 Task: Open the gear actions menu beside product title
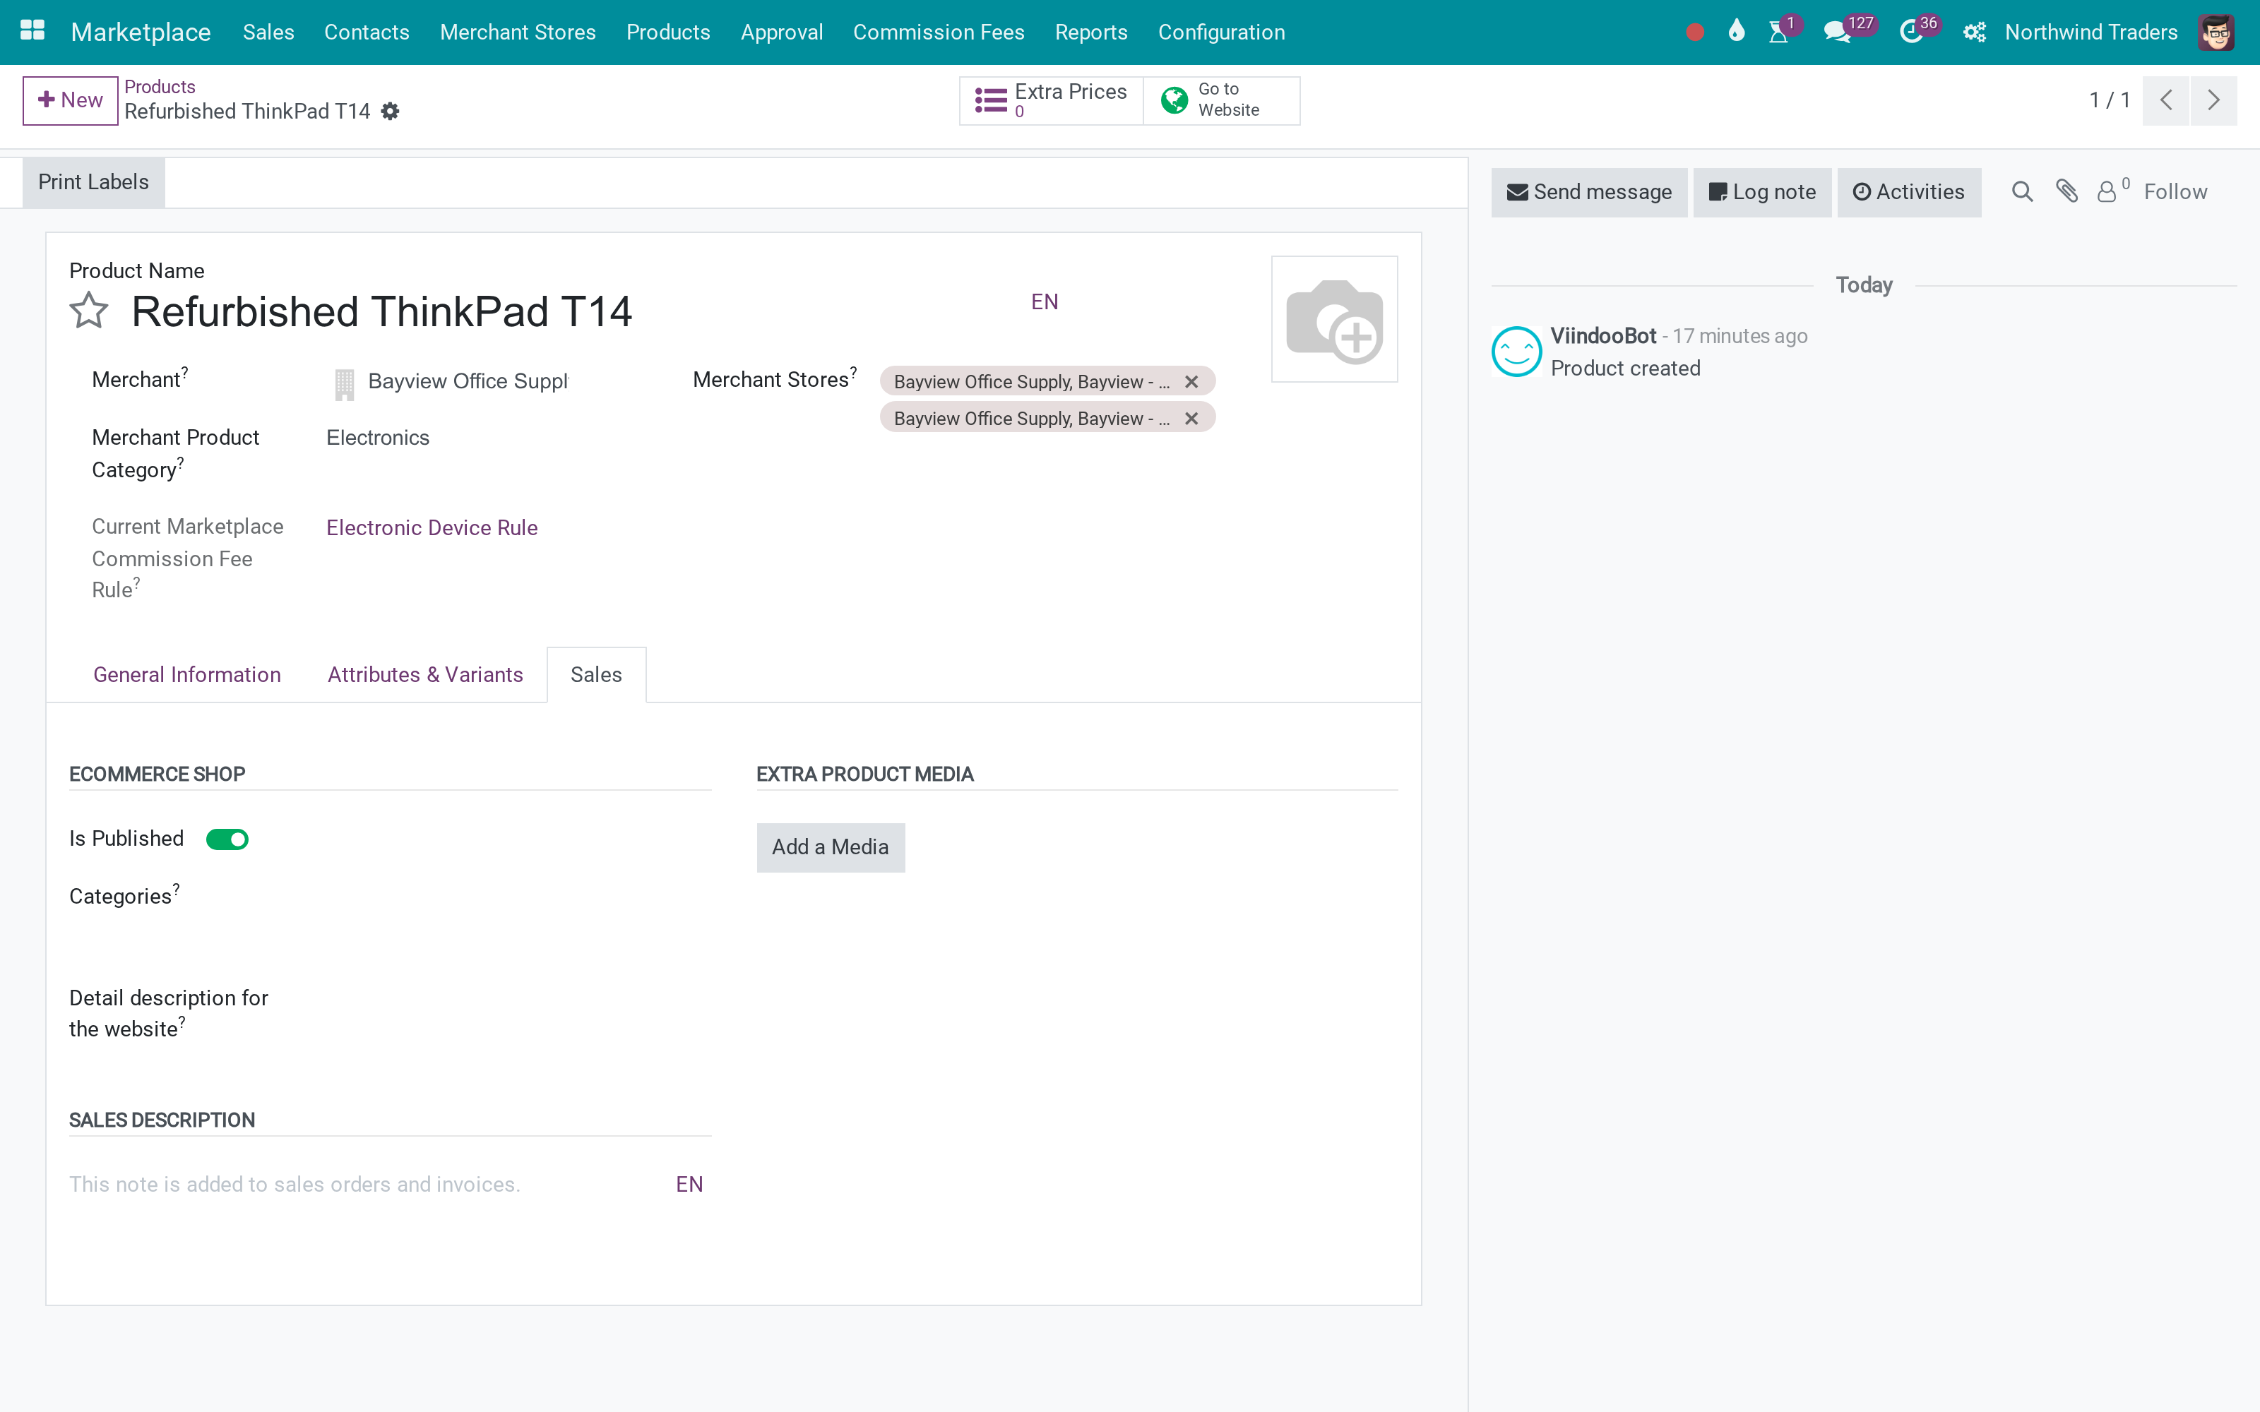tap(391, 112)
